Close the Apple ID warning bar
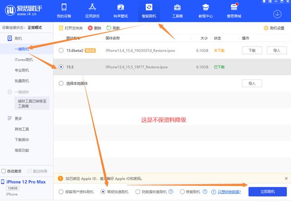Image resolution: width=291 pixels, height=202 pixels. click(x=286, y=178)
